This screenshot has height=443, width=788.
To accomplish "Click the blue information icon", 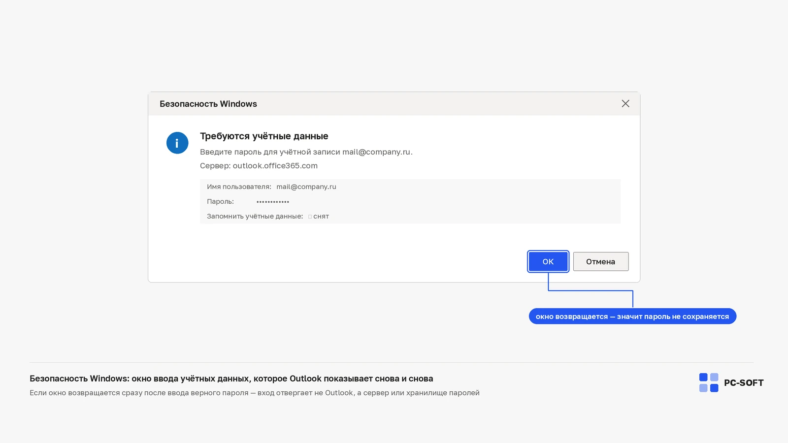I will 177,143.
